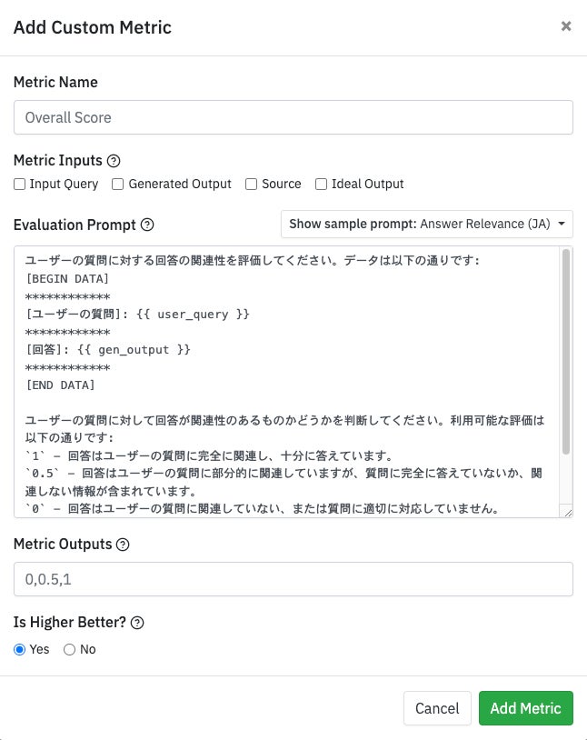
Task: Enable the Input Query checkbox
Action: click(20, 184)
